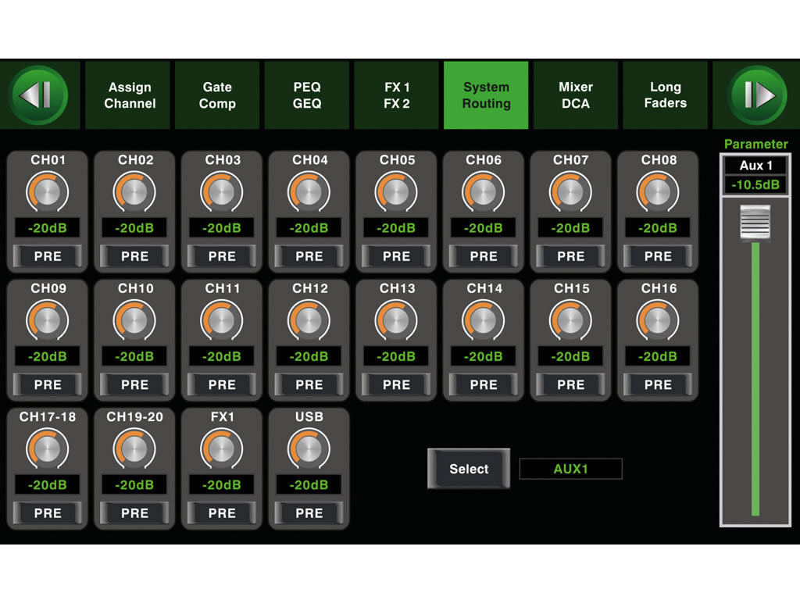Select the CH08 send level knob

pos(658,192)
